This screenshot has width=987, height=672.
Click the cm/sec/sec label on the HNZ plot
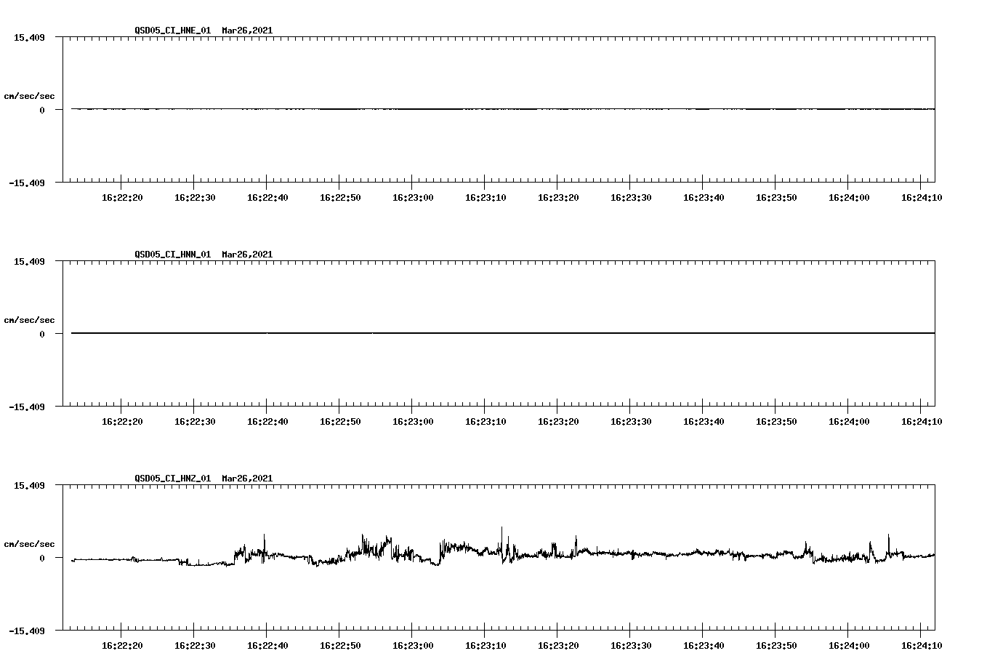pos(31,543)
